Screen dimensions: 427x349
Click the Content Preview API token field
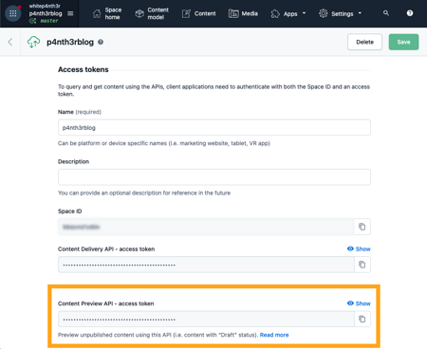pyautogui.click(x=206, y=319)
